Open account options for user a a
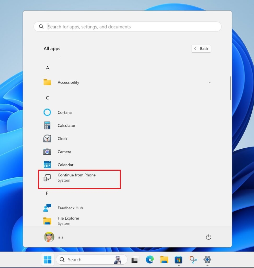 click(55, 237)
